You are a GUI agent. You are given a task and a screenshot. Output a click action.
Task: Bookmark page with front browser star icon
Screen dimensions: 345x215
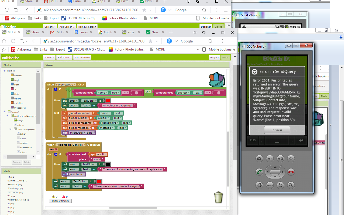pyautogui.click(x=150, y=41)
